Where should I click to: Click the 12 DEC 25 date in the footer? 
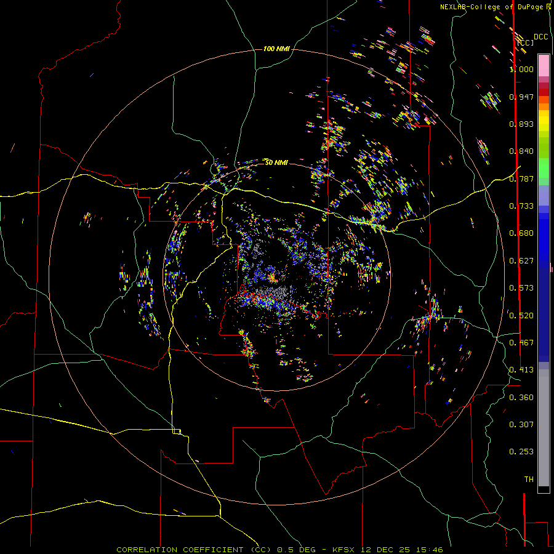[385, 550]
